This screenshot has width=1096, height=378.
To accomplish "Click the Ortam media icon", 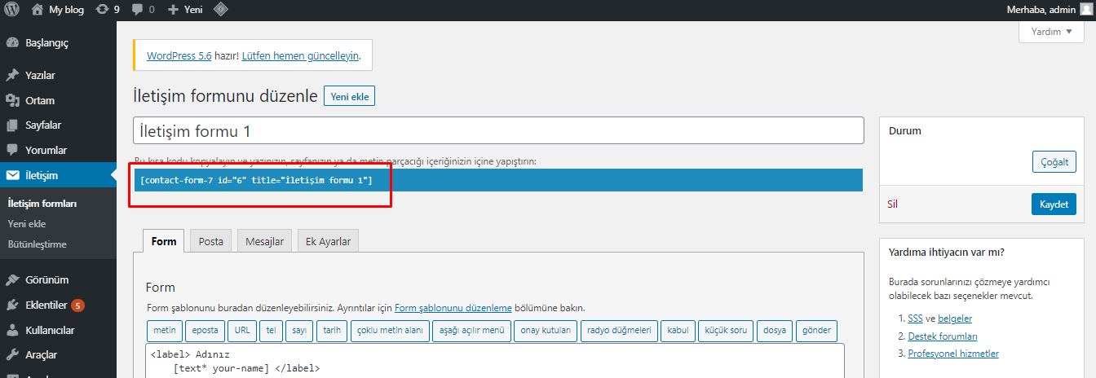I will 12,100.
